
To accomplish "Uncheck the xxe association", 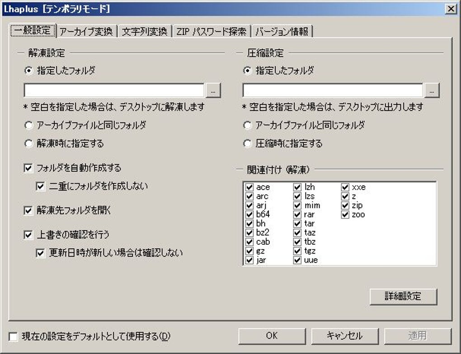I will click(345, 187).
